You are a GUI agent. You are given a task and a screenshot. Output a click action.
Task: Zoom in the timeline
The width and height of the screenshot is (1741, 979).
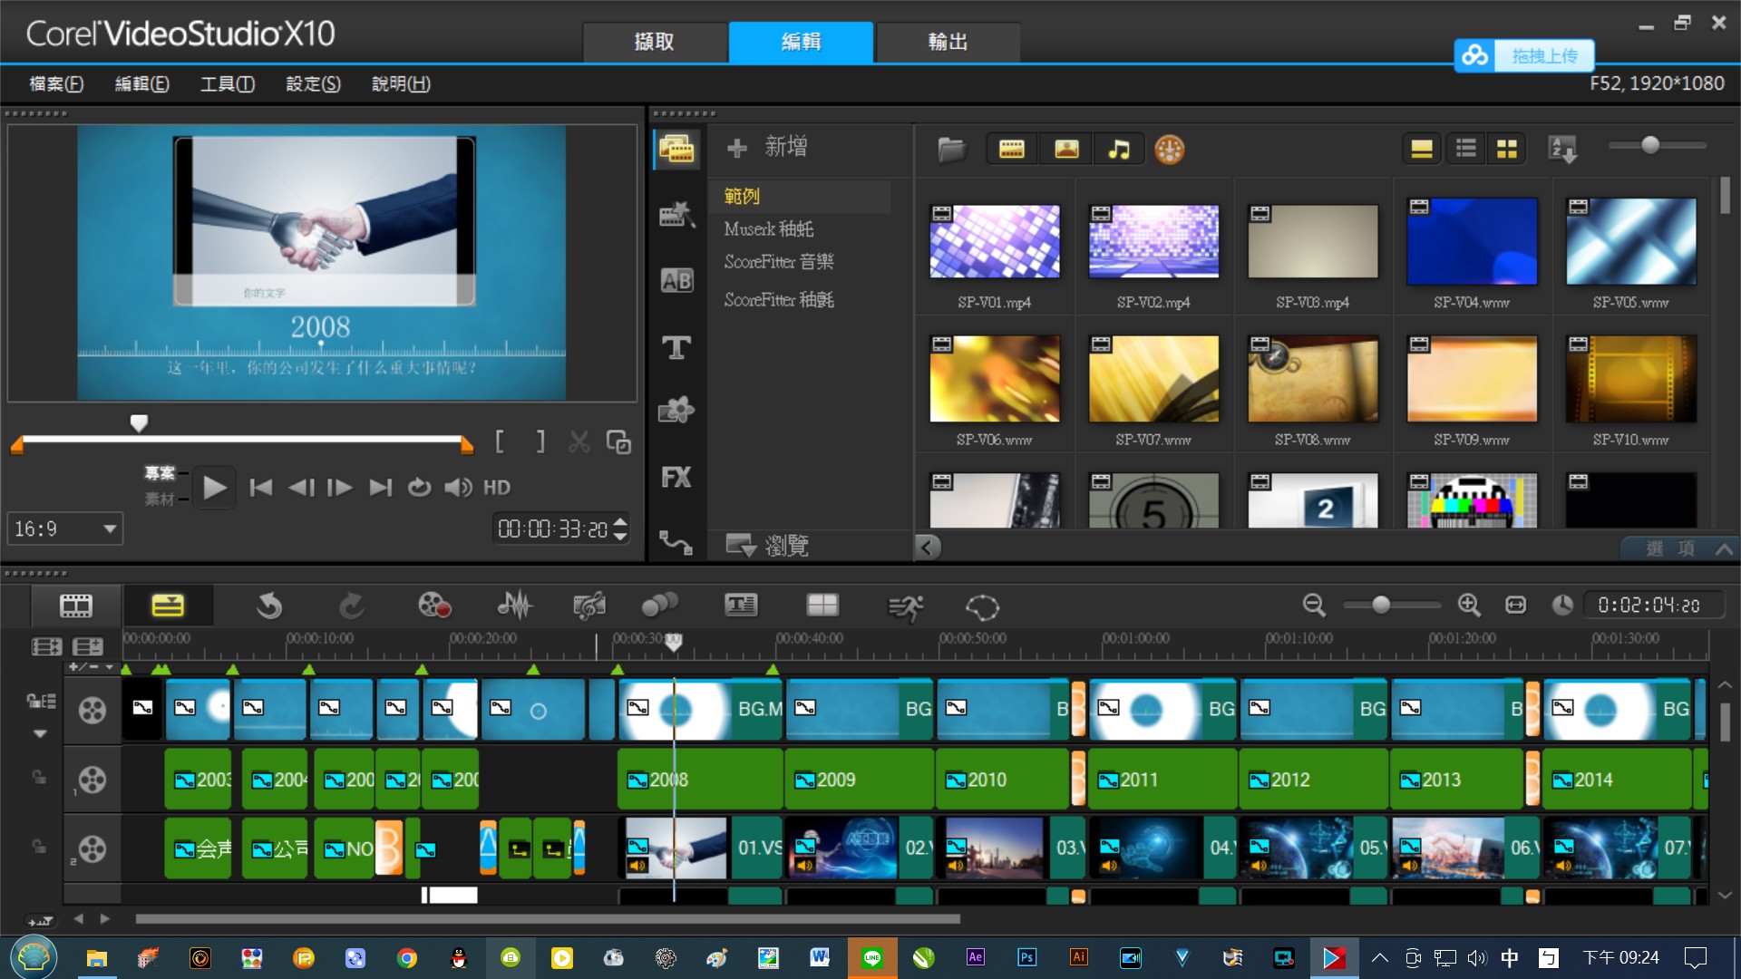point(1469,606)
